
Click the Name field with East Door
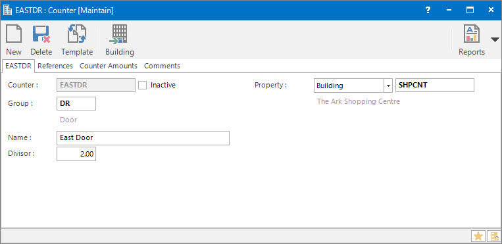tap(143, 137)
